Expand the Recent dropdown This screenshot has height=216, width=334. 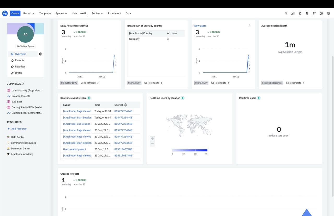pos(29,13)
